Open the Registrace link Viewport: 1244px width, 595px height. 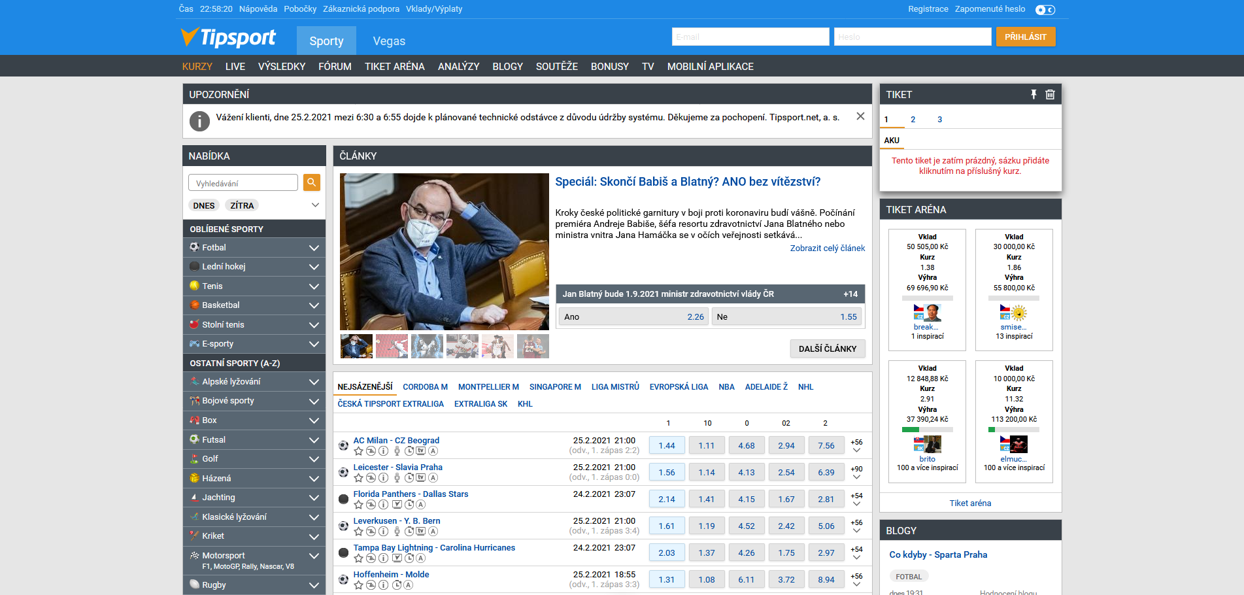click(x=928, y=9)
